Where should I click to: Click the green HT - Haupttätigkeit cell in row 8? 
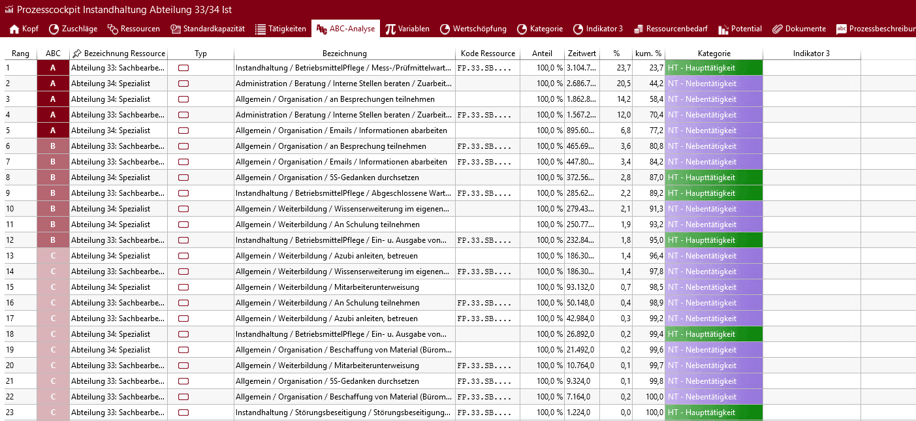pos(713,178)
